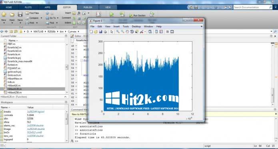Toggle breakpoint at editor line 58
The width and height of the screenshot is (278, 149).
pos(76,83)
